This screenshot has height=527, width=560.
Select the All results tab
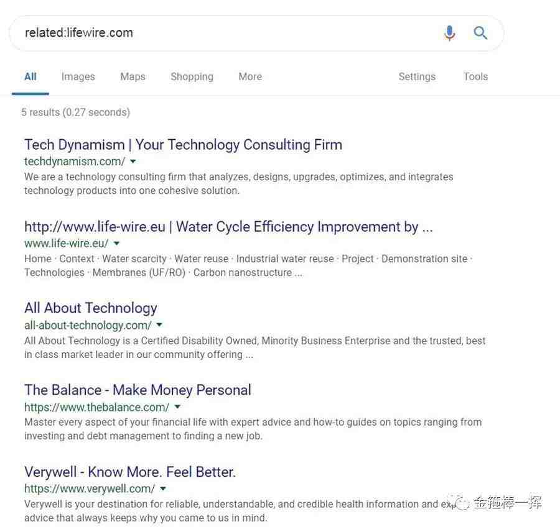coord(30,76)
